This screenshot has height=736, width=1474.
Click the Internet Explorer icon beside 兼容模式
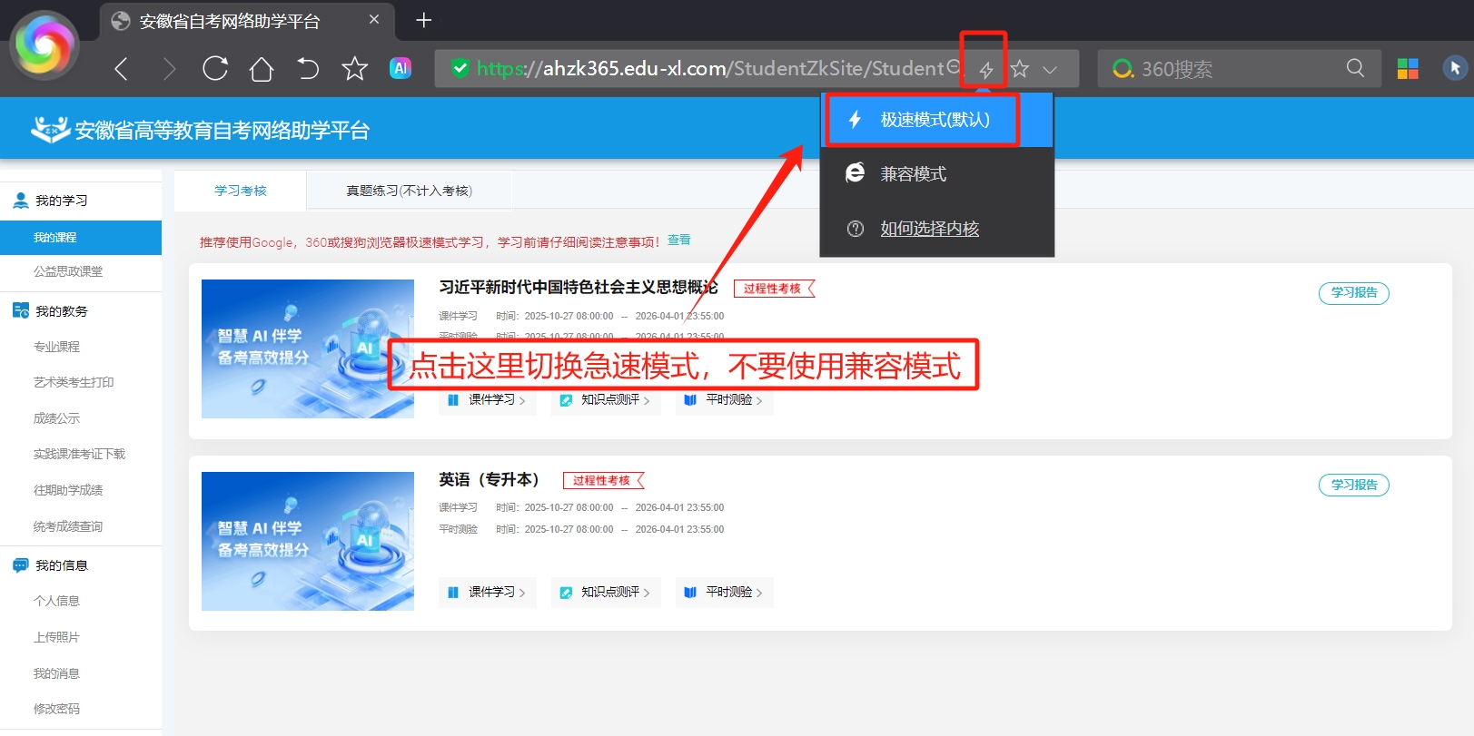[x=856, y=172]
